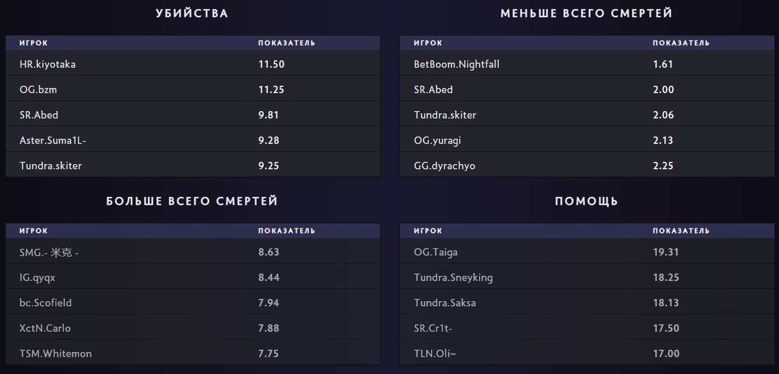Click OG.Taiga in Помощь table

pyautogui.click(x=436, y=252)
